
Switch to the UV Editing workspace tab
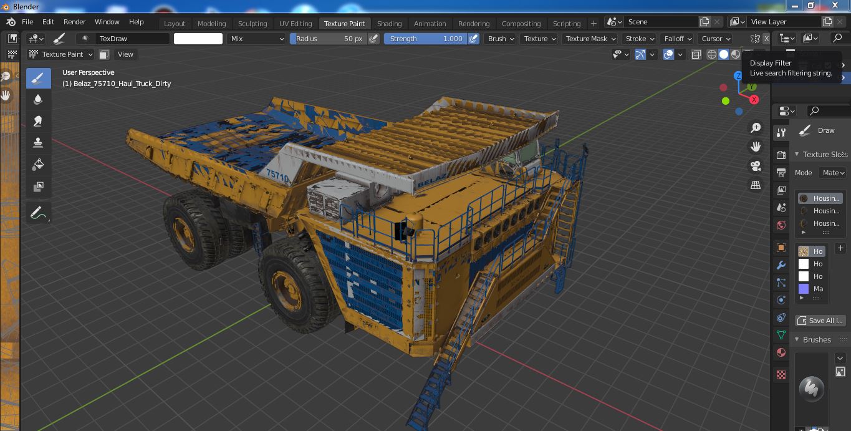pos(295,24)
